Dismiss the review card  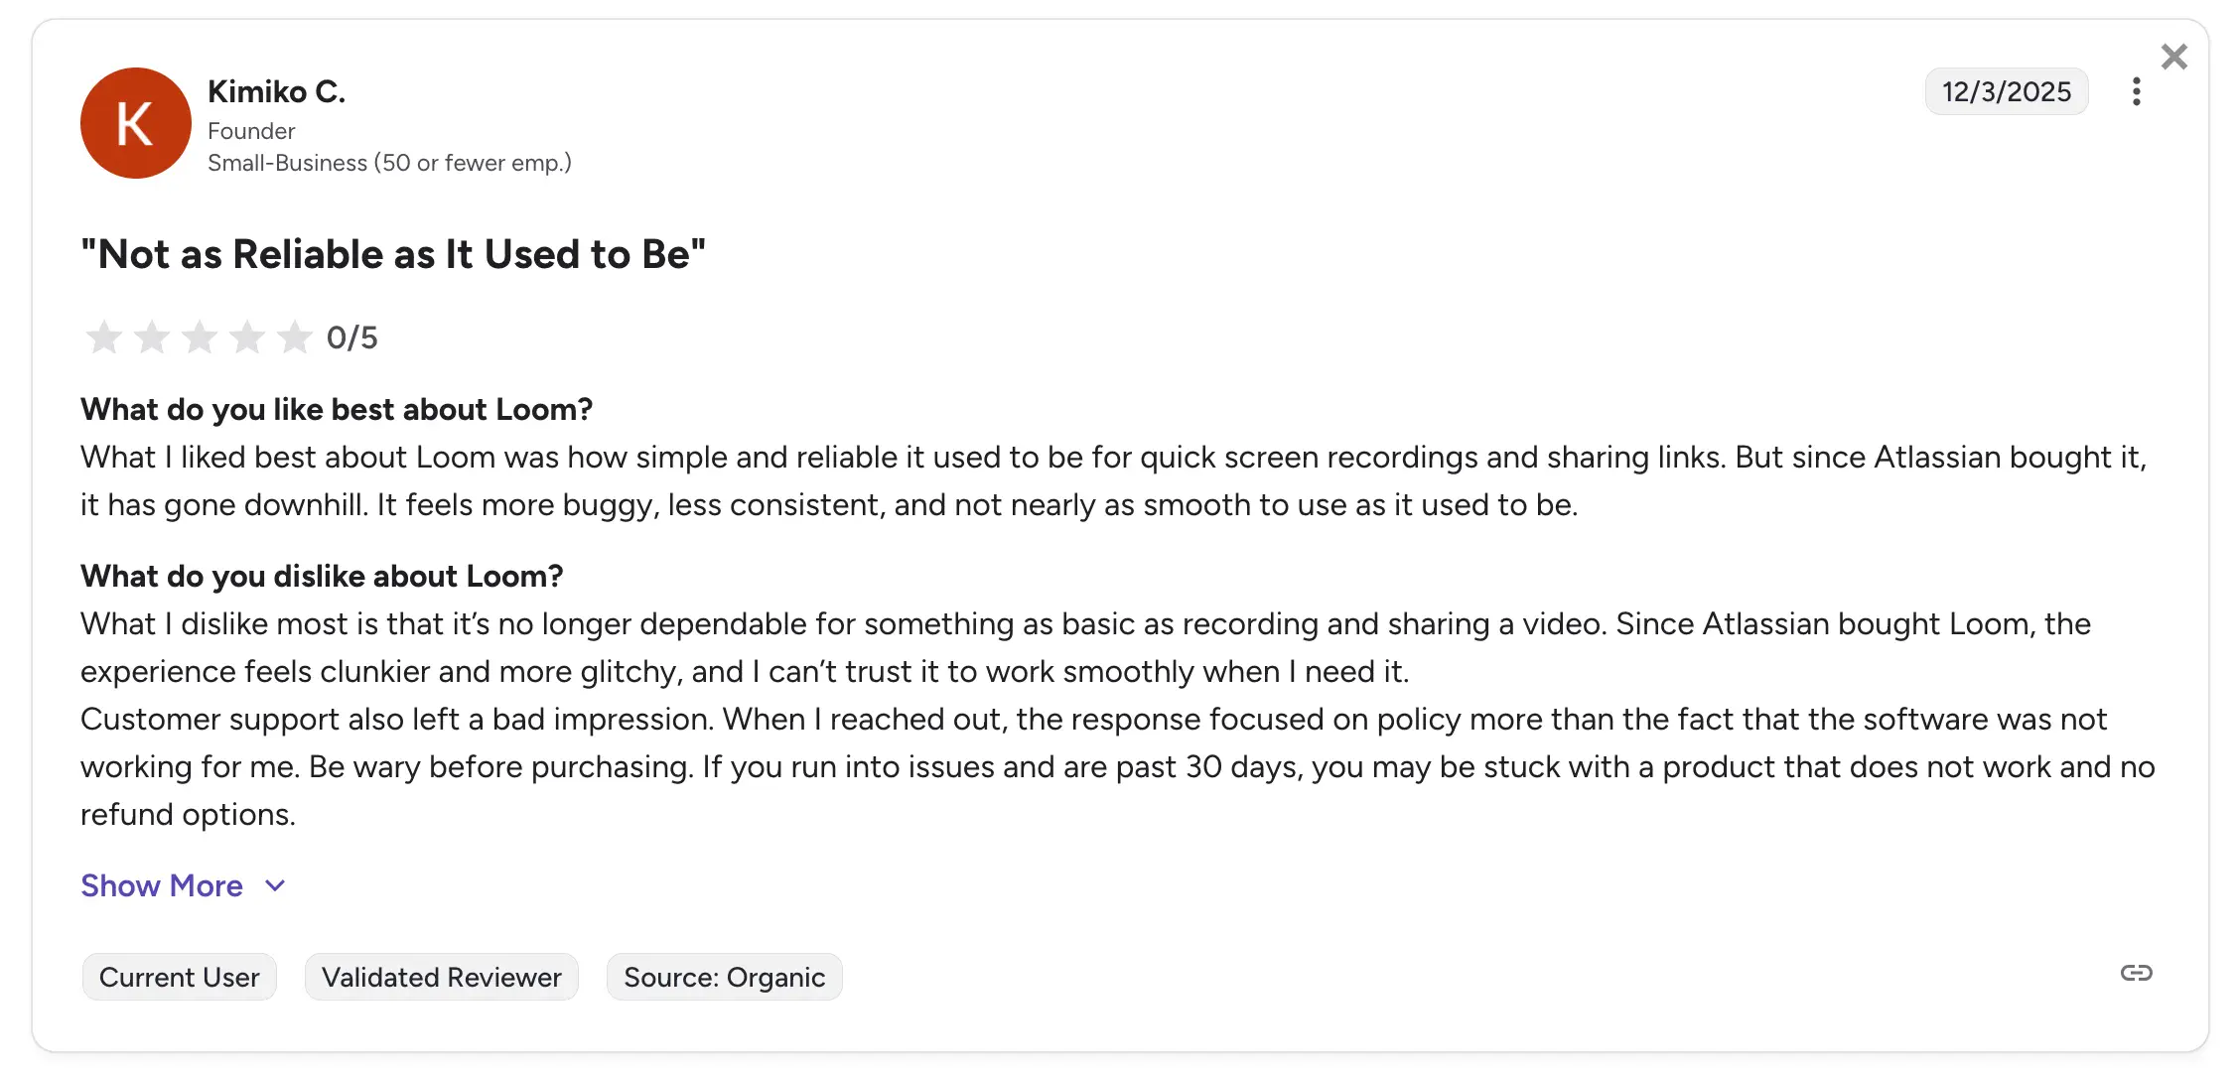(2174, 57)
